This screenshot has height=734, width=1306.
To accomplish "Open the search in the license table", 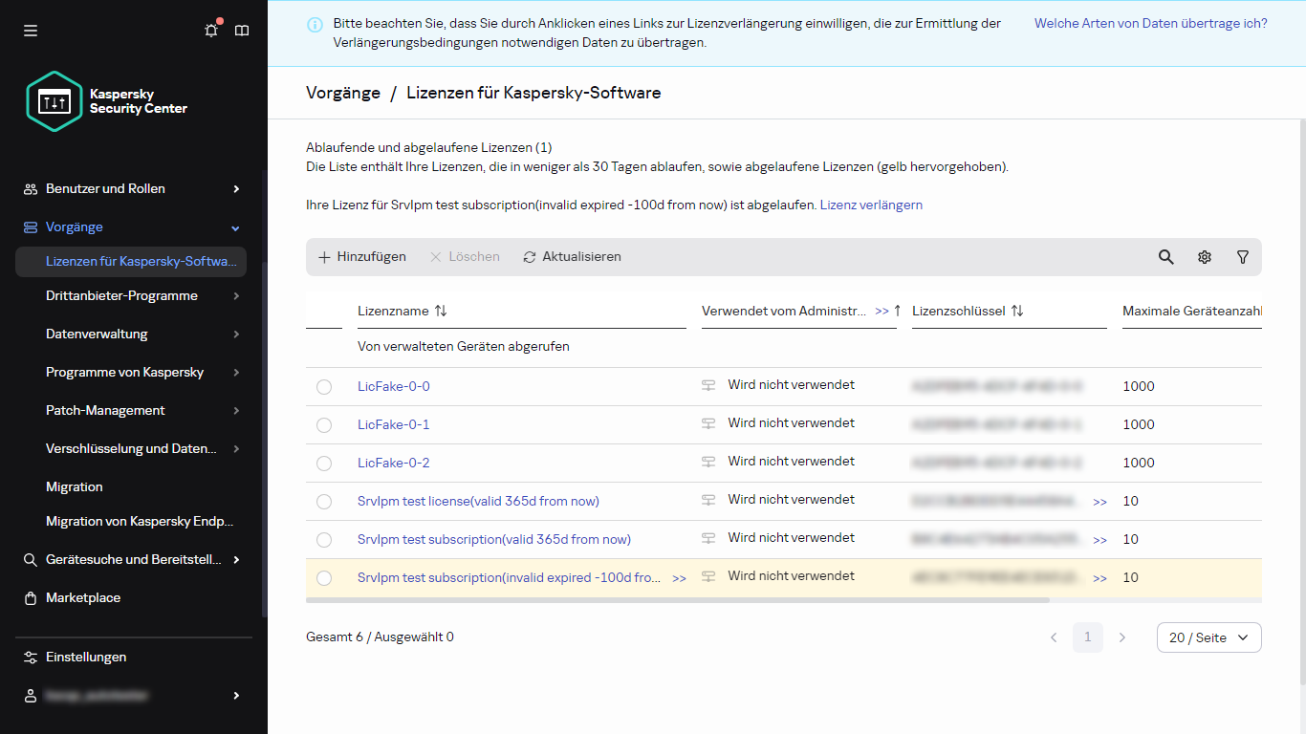I will (1165, 256).
